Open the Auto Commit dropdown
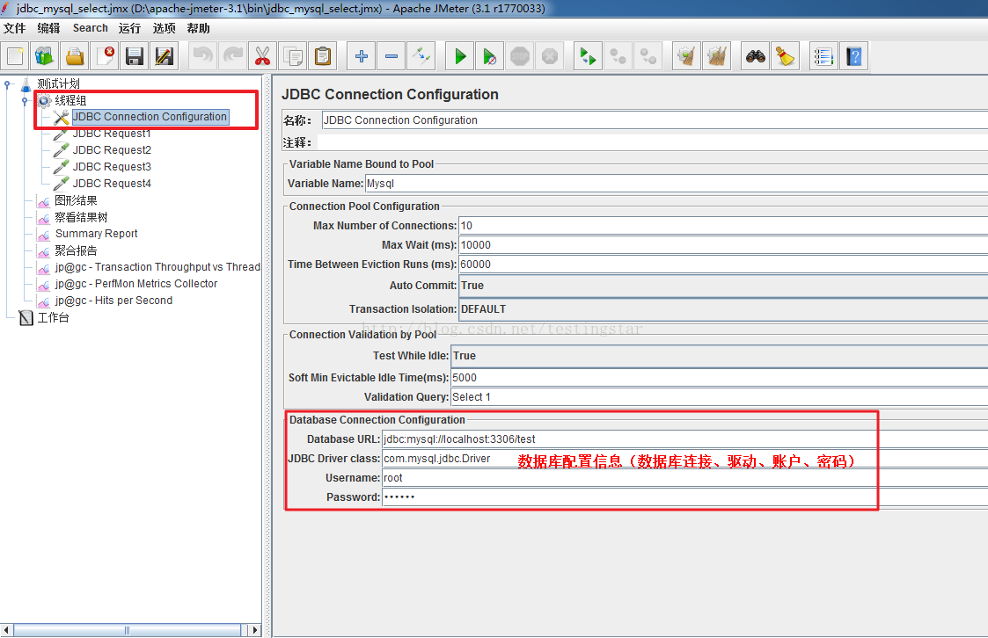The image size is (988, 638). [723, 286]
